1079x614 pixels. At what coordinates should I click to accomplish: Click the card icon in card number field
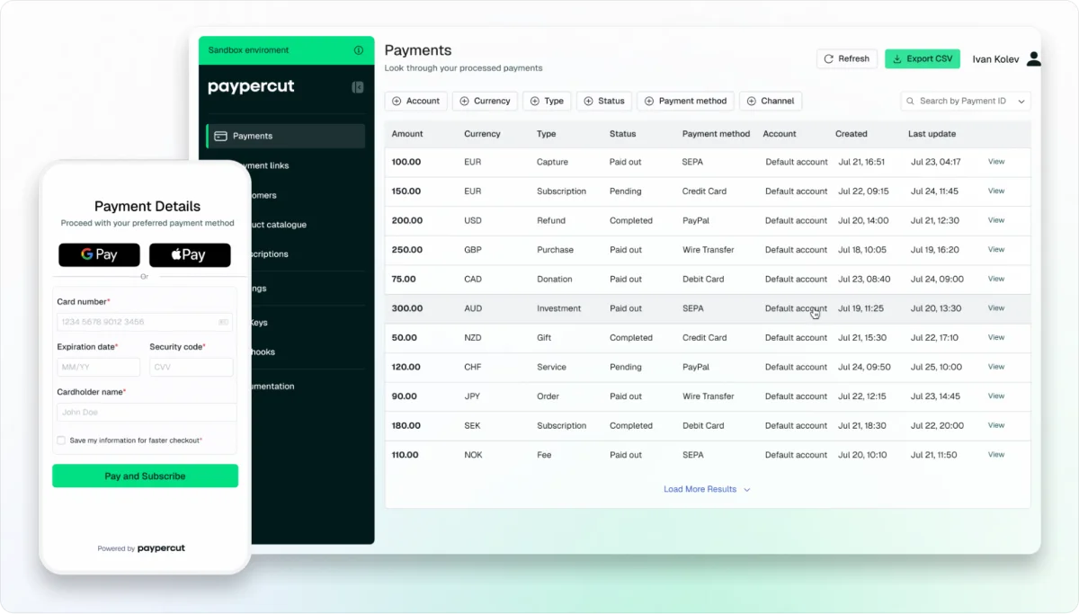(x=223, y=322)
